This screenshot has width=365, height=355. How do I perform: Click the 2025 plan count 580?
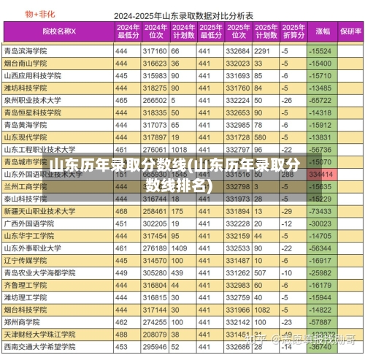point(260,137)
